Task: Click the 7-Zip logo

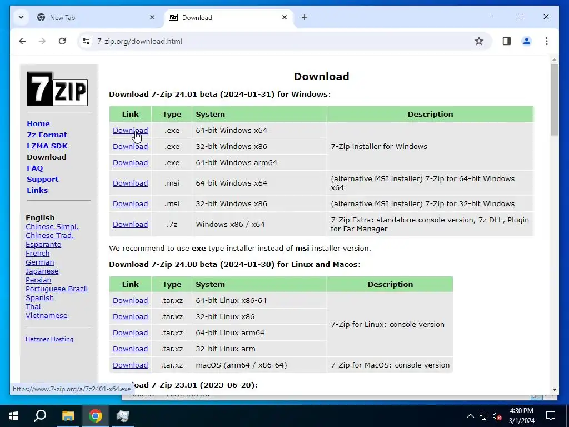Action: click(57, 89)
